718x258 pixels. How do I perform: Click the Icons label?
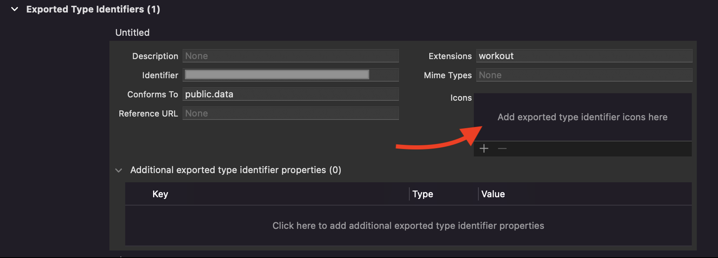[461, 98]
